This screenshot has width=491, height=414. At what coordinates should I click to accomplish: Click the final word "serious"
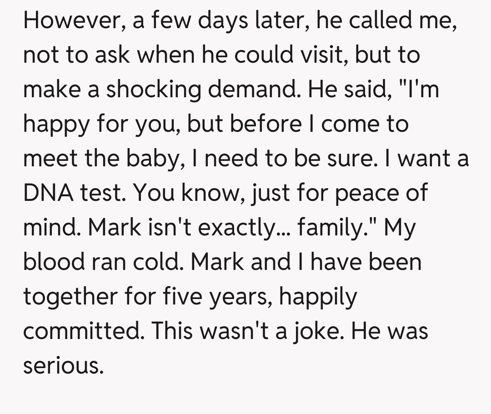click(62, 366)
